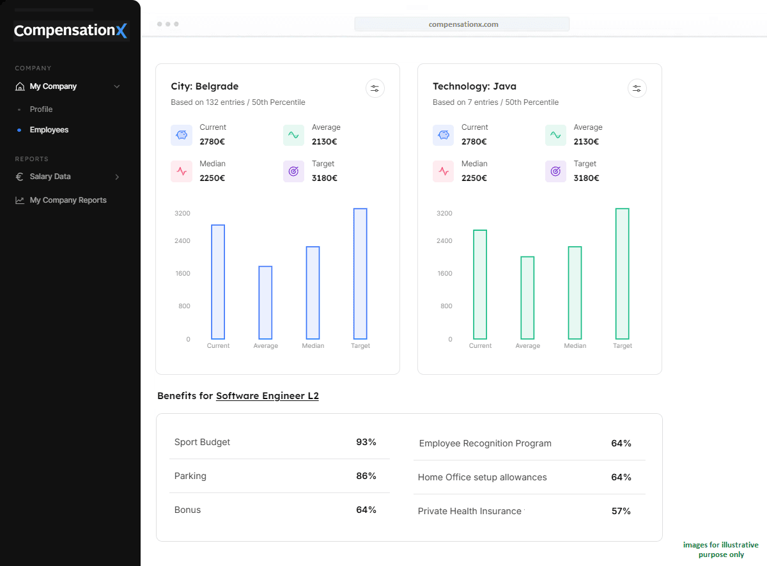This screenshot has width=767, height=566.
Task: Click the blue Target bar in Belgrade chart
Action: [x=360, y=274]
